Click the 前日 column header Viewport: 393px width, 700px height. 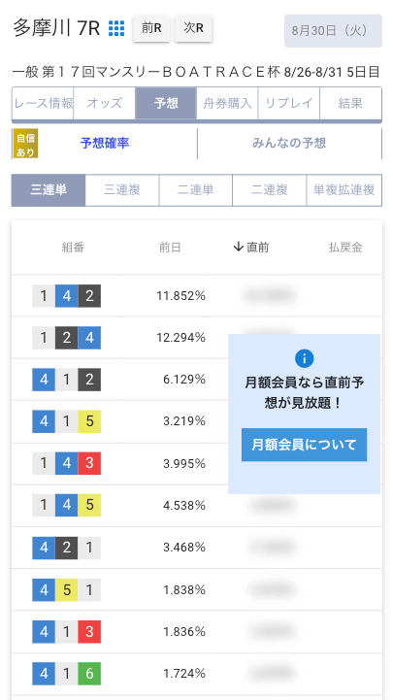[x=170, y=248]
